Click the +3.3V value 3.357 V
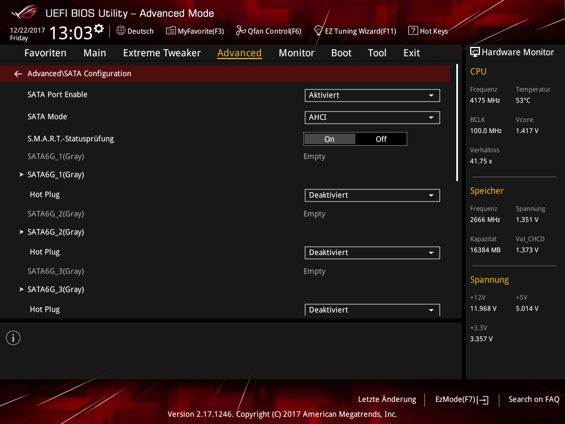The height and width of the screenshot is (424, 565). (481, 339)
